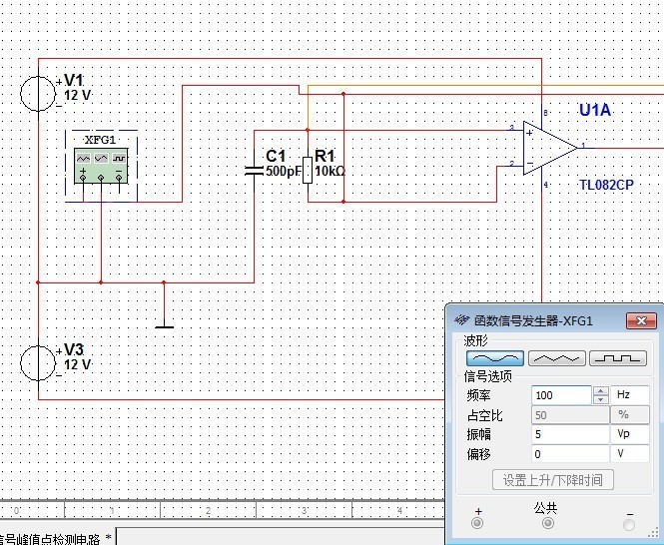Increase frequency with the up spinner arrow
This screenshot has width=664, height=545.
click(x=600, y=391)
